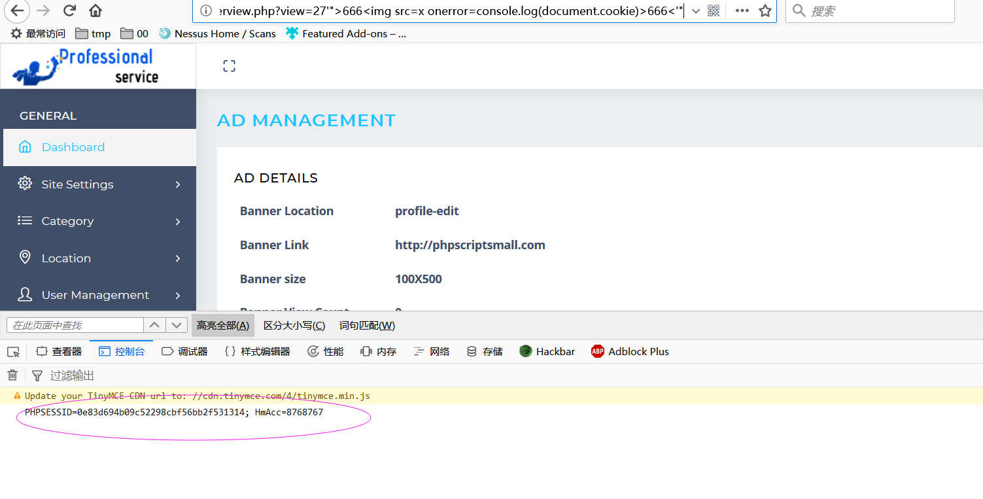Activate devtools element picker icon
The height and width of the screenshot is (499, 983).
[x=13, y=352]
